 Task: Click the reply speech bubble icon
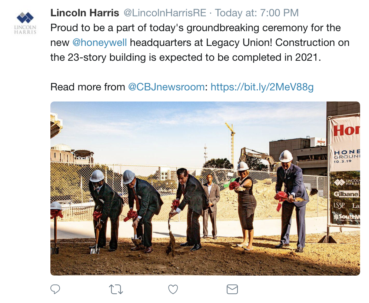coord(55,289)
